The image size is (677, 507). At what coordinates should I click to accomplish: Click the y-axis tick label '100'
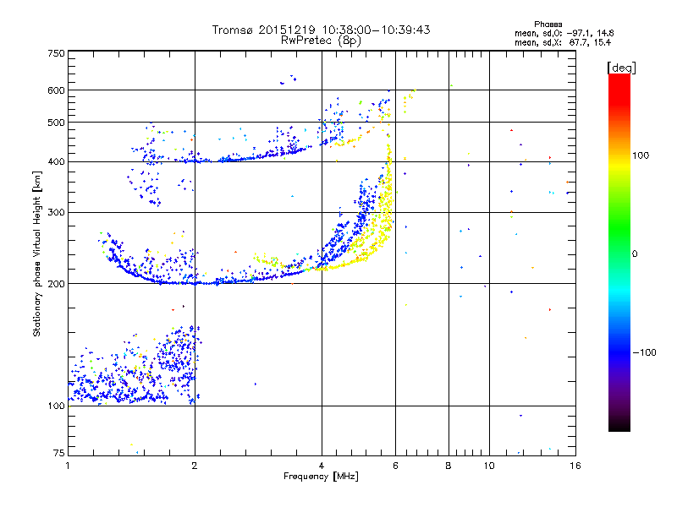56,406
